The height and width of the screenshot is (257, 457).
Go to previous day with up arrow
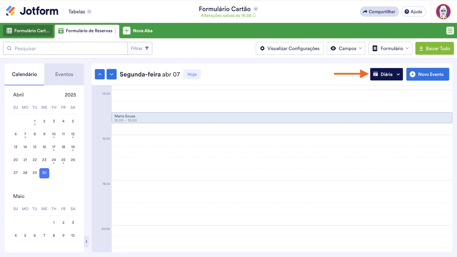[100, 74]
